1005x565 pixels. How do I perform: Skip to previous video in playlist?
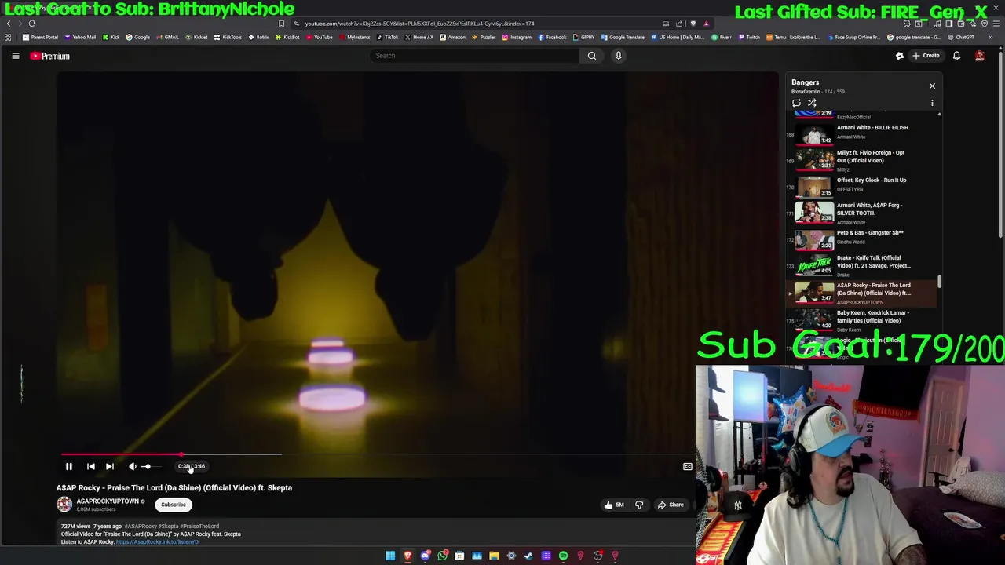click(90, 466)
